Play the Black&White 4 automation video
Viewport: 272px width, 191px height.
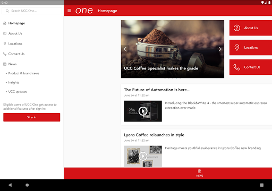point(143,111)
